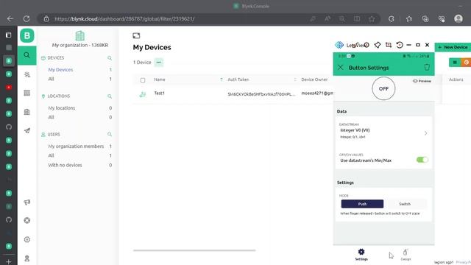Click the site lock icon in address bar
471x265 pixels.
point(46,18)
